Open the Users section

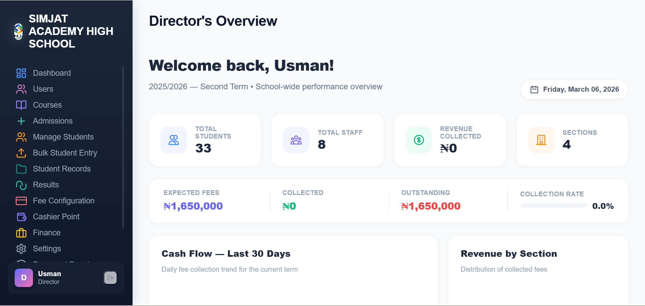pyautogui.click(x=43, y=89)
